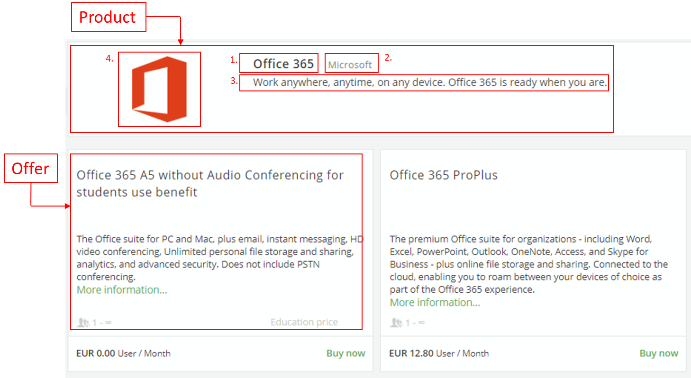The width and height of the screenshot is (691, 378).
Task: Select the EUR 0.00 User / Month price
Action: 123,353
